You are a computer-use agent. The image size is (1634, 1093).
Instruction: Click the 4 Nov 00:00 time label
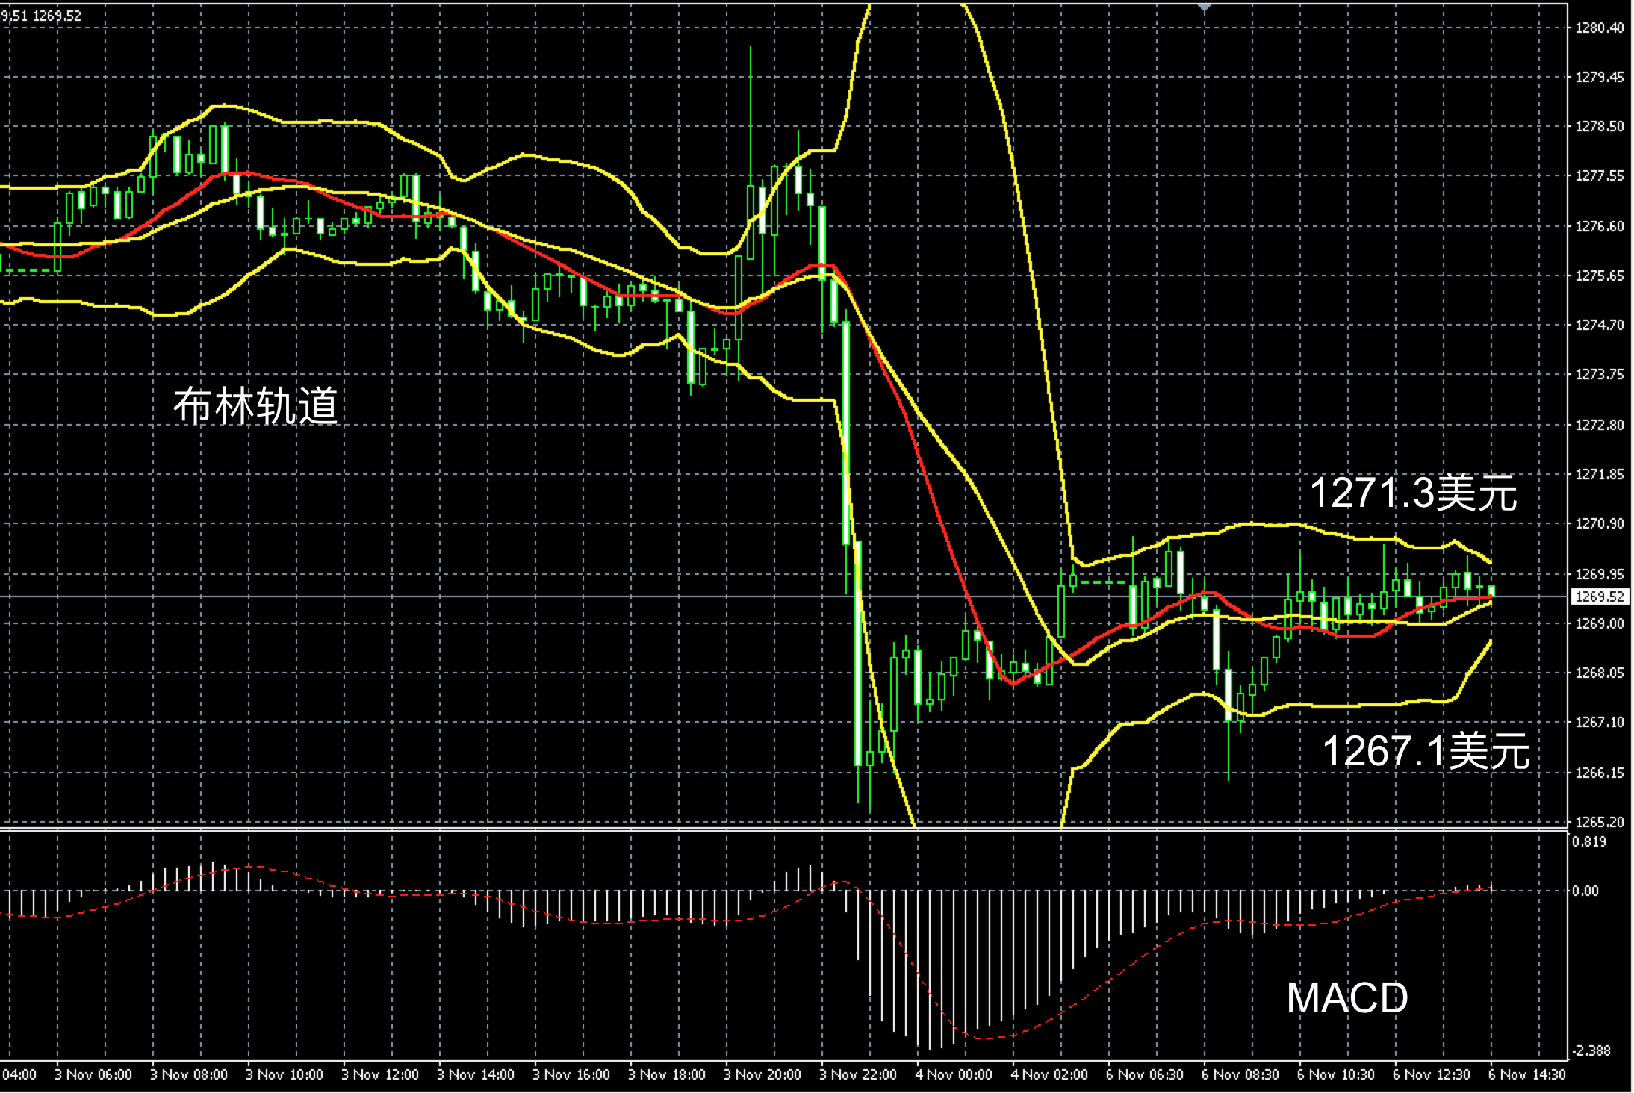[x=954, y=1075]
